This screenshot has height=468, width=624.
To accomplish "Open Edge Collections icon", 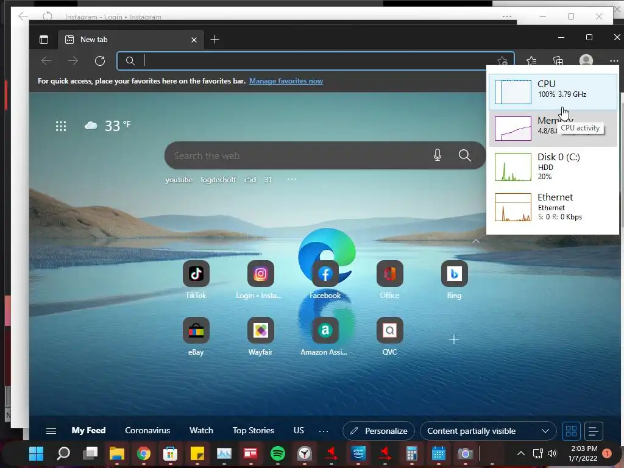I will (x=558, y=61).
